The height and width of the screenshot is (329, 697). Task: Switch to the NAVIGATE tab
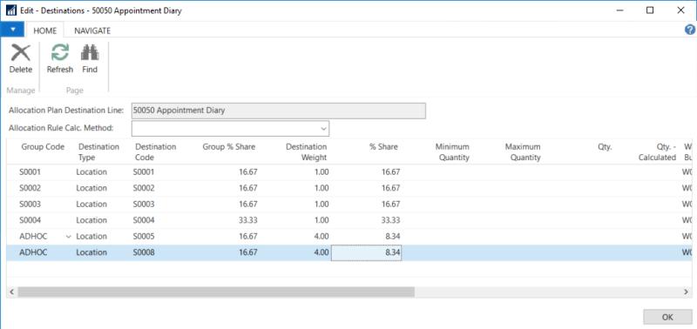[x=92, y=30]
